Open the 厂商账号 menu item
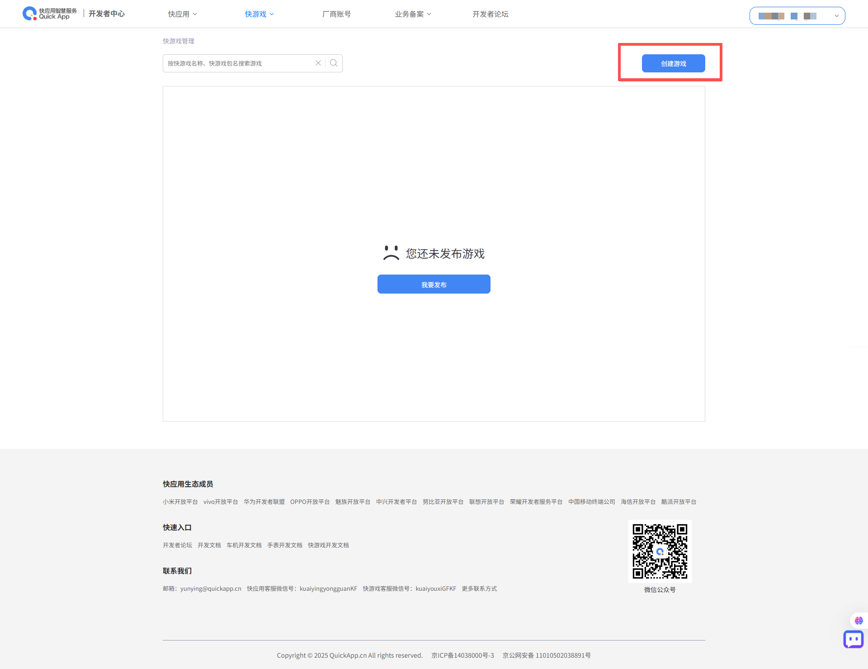868x669 pixels. pyautogui.click(x=336, y=14)
